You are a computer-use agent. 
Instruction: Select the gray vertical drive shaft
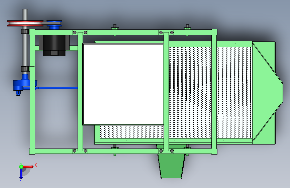click(25, 41)
